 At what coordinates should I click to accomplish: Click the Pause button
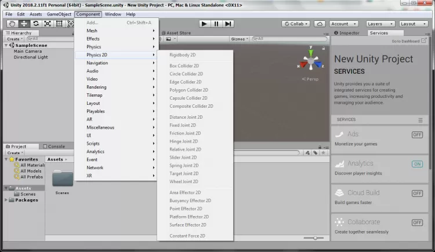216,24
